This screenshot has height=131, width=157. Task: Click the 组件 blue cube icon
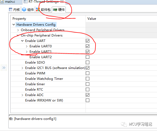(24, 9)
